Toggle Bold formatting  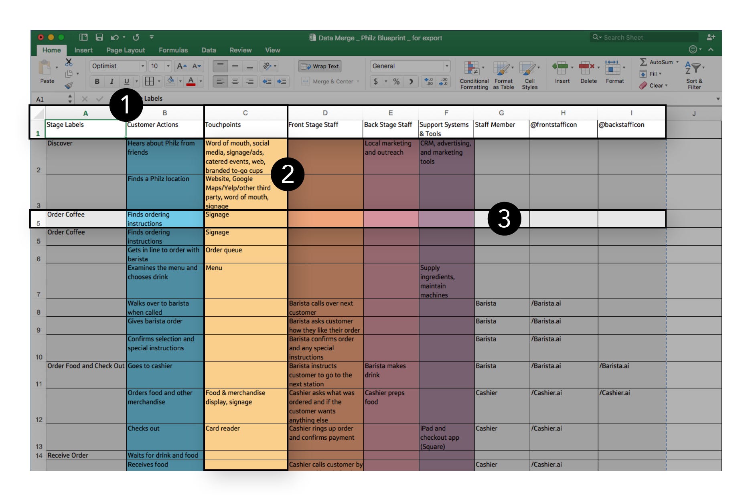(97, 82)
